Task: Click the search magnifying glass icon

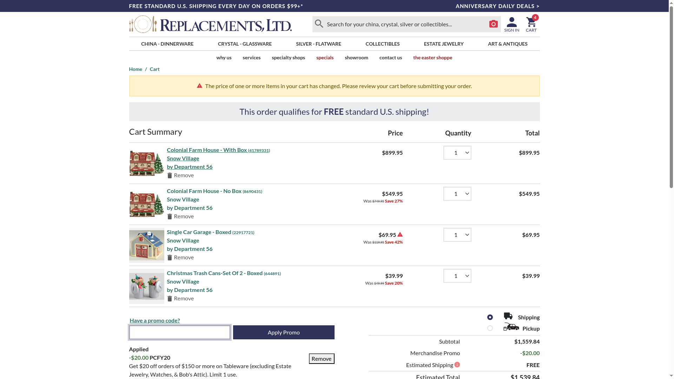Action: pyautogui.click(x=319, y=24)
